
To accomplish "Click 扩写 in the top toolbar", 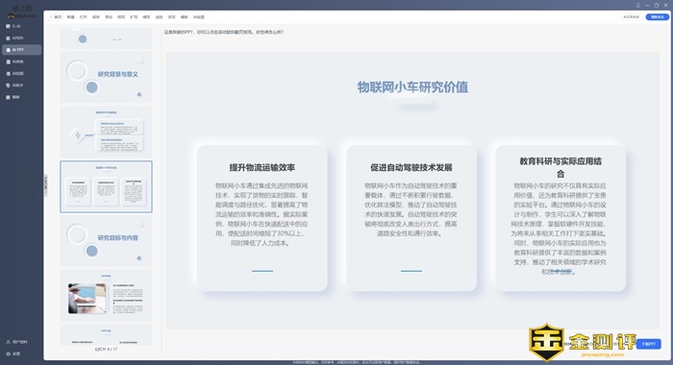I will click(x=134, y=17).
